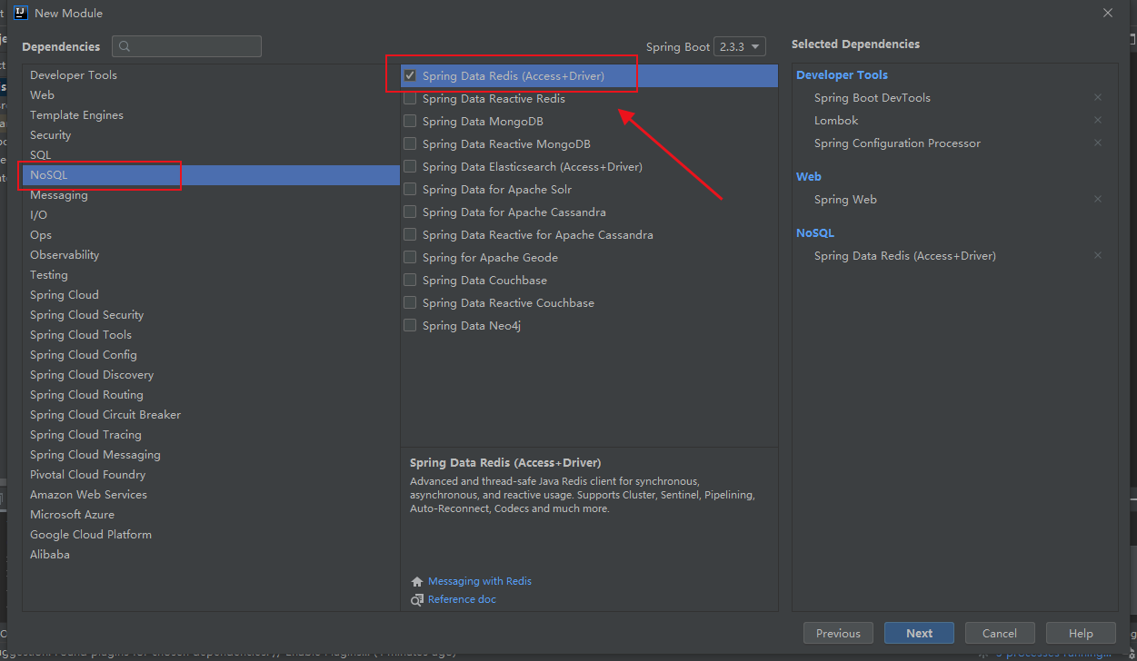Remove Spring Boot DevTools from selected dependencies
This screenshot has height=661, width=1137.
pos(1098,97)
